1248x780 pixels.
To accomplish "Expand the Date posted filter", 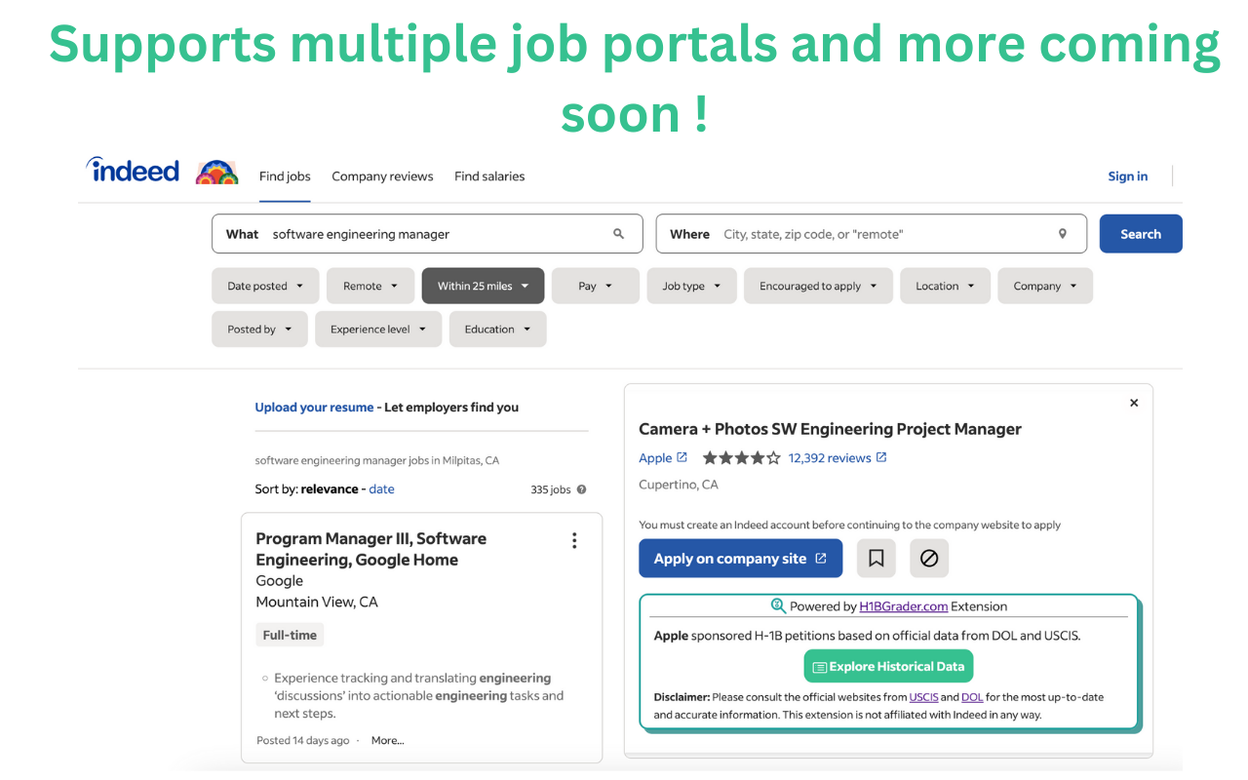I will coord(265,286).
